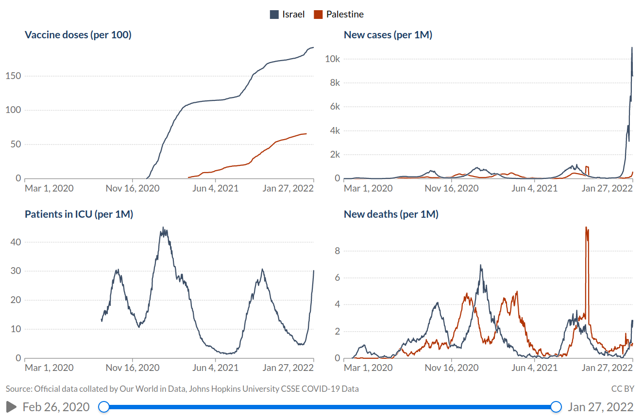Click the right end handle of the time slider
This screenshot has width=643, height=417.
(x=556, y=407)
